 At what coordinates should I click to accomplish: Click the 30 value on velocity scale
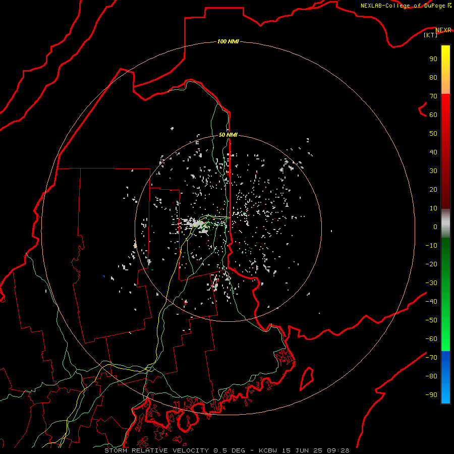[x=433, y=171]
